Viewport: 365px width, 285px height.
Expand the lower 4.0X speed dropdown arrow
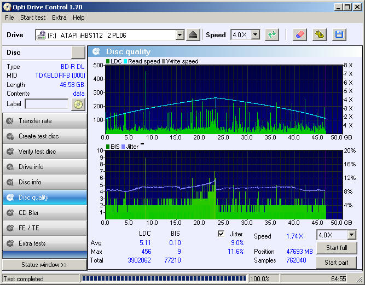coord(351,235)
